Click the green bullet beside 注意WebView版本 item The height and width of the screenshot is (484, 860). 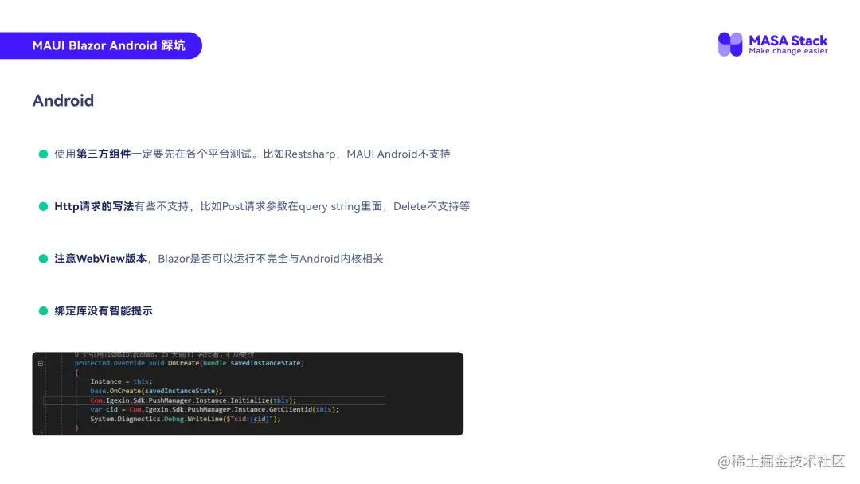(x=43, y=258)
